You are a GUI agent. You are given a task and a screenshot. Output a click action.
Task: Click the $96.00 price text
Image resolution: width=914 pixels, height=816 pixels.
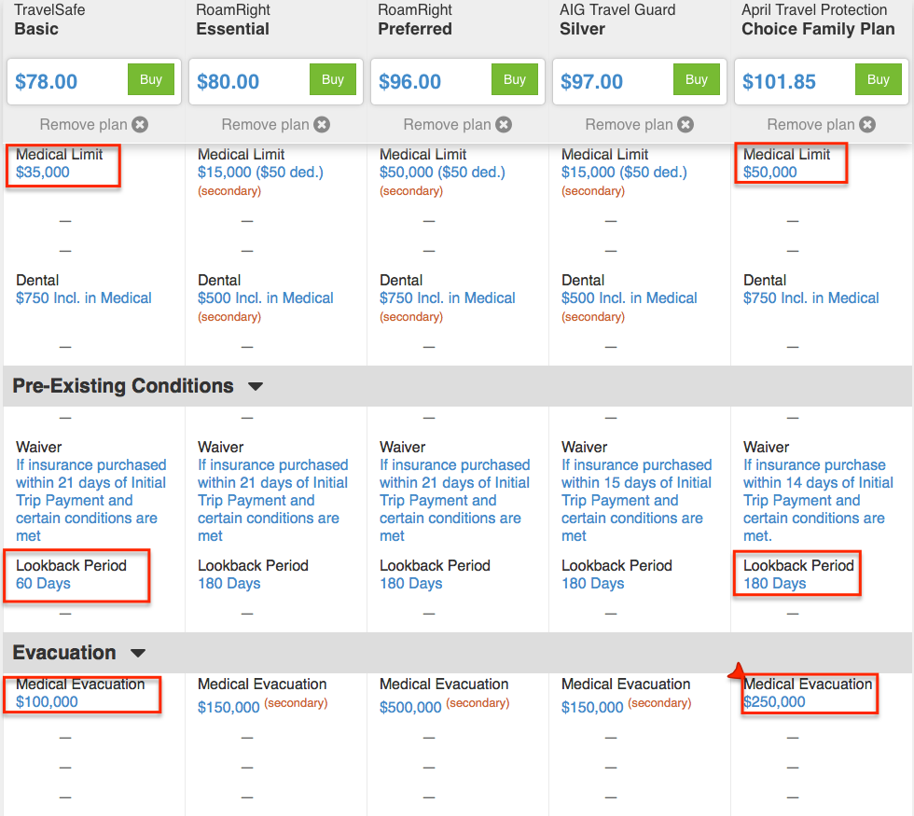point(409,82)
